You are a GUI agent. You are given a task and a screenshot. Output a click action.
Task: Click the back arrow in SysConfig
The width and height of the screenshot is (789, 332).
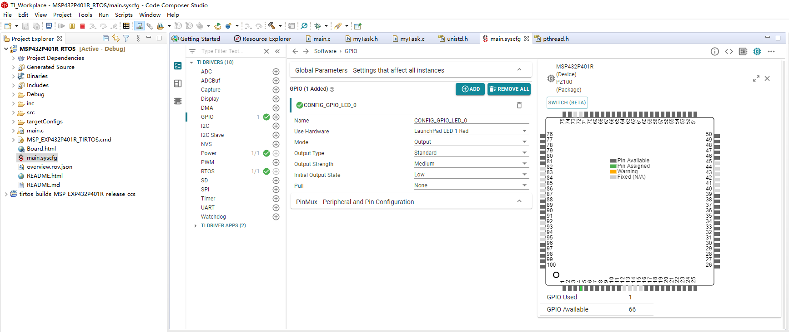[295, 51]
